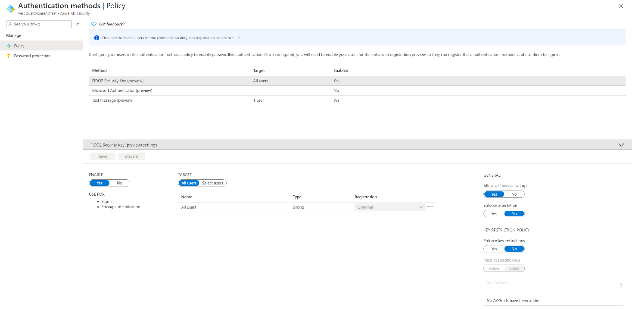Turn on Enforce key restrictions

pyautogui.click(x=494, y=249)
